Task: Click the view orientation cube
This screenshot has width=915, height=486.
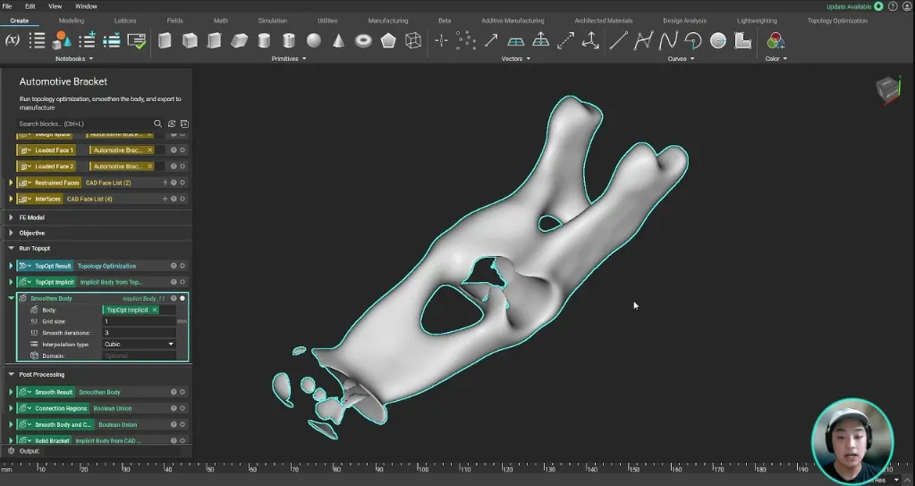Action: point(888,90)
